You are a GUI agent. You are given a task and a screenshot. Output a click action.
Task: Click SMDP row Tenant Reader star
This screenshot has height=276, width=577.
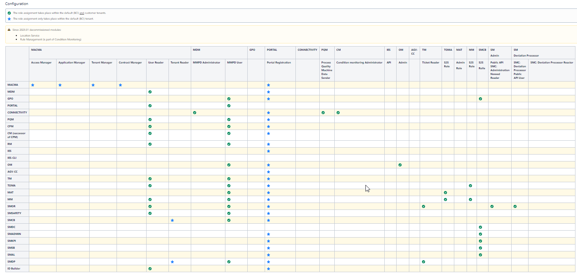click(172, 262)
